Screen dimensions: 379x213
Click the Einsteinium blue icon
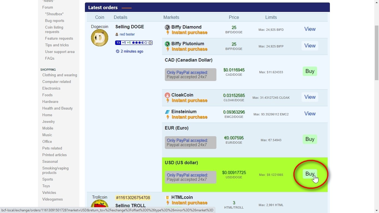pyautogui.click(x=167, y=112)
